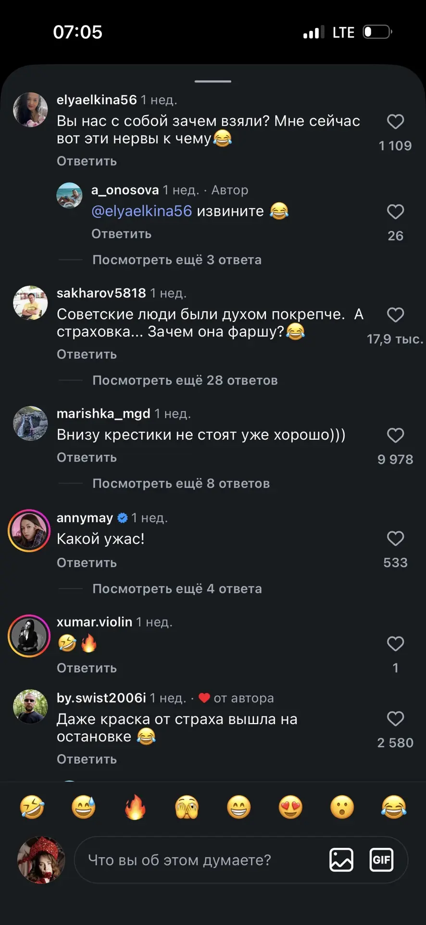
Task: Expand 'Посмотреть ещё 4 ответа' under annymay
Action: pyautogui.click(x=177, y=589)
